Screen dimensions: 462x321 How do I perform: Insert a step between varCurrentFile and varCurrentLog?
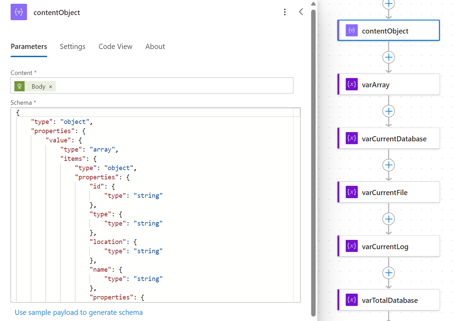[388, 219]
